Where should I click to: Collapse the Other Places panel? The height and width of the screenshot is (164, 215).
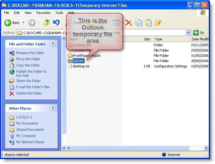click(x=53, y=108)
